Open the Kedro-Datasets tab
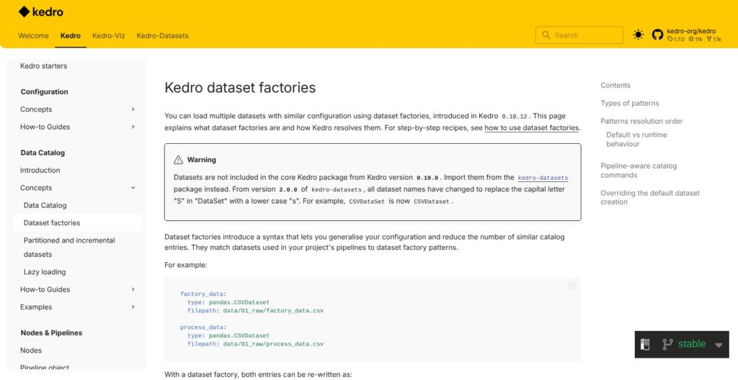Screen dimensions: 738x380 tap(162, 36)
